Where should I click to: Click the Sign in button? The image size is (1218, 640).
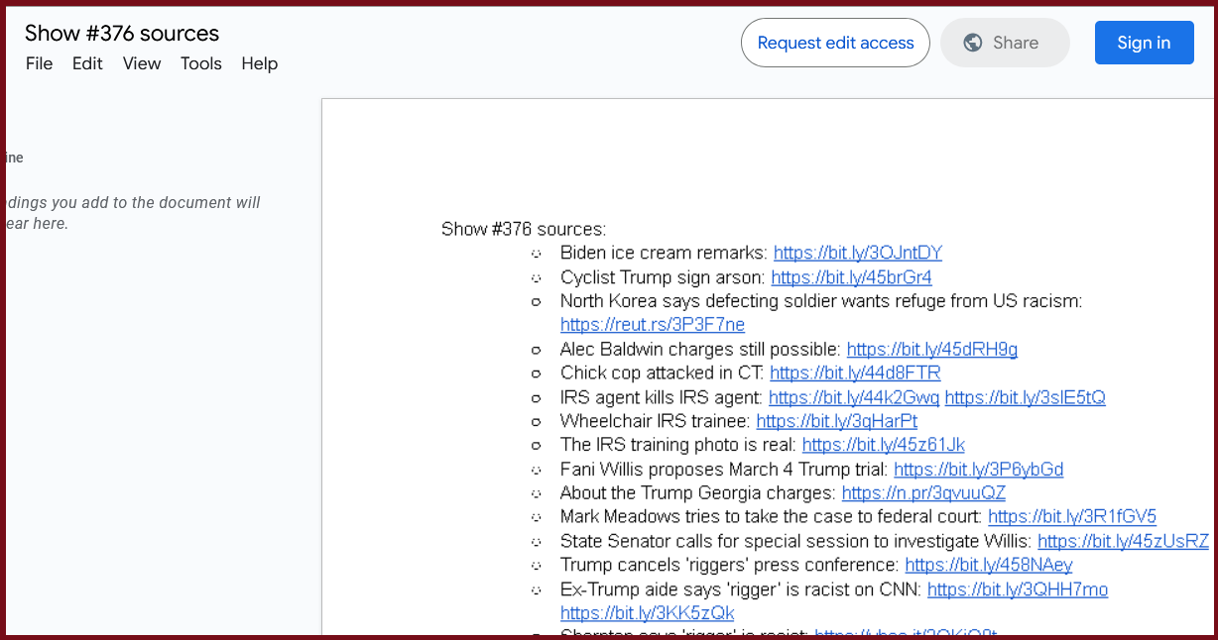[1144, 43]
